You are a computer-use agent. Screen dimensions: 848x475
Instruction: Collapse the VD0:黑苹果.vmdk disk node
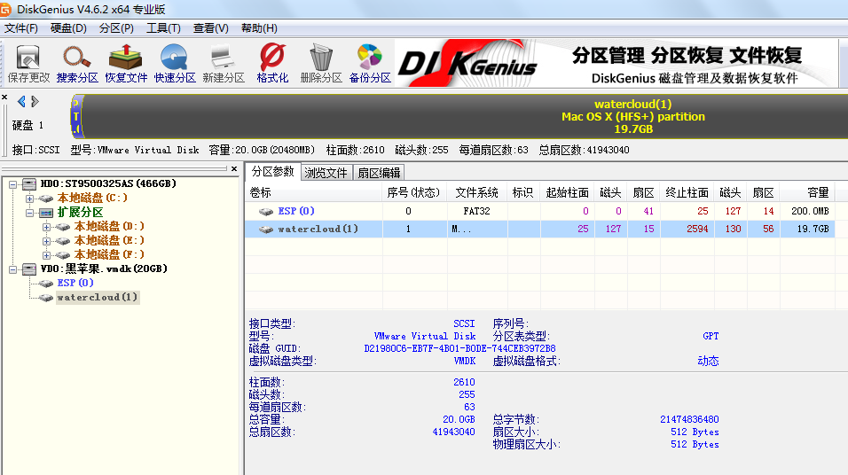pyautogui.click(x=13, y=269)
